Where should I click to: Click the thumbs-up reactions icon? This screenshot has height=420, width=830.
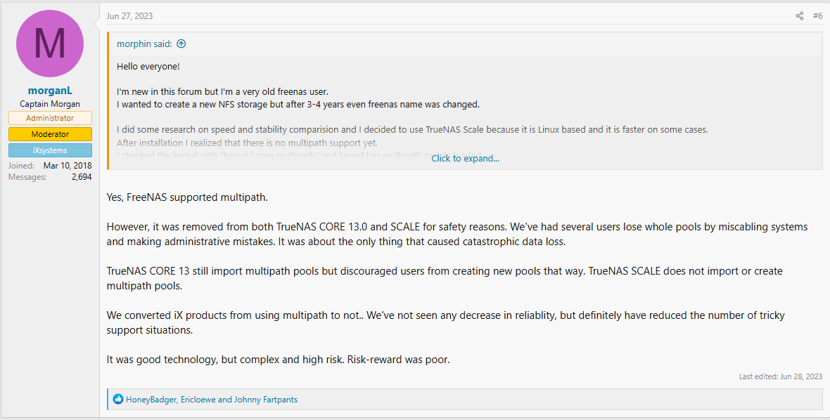pyautogui.click(x=118, y=400)
